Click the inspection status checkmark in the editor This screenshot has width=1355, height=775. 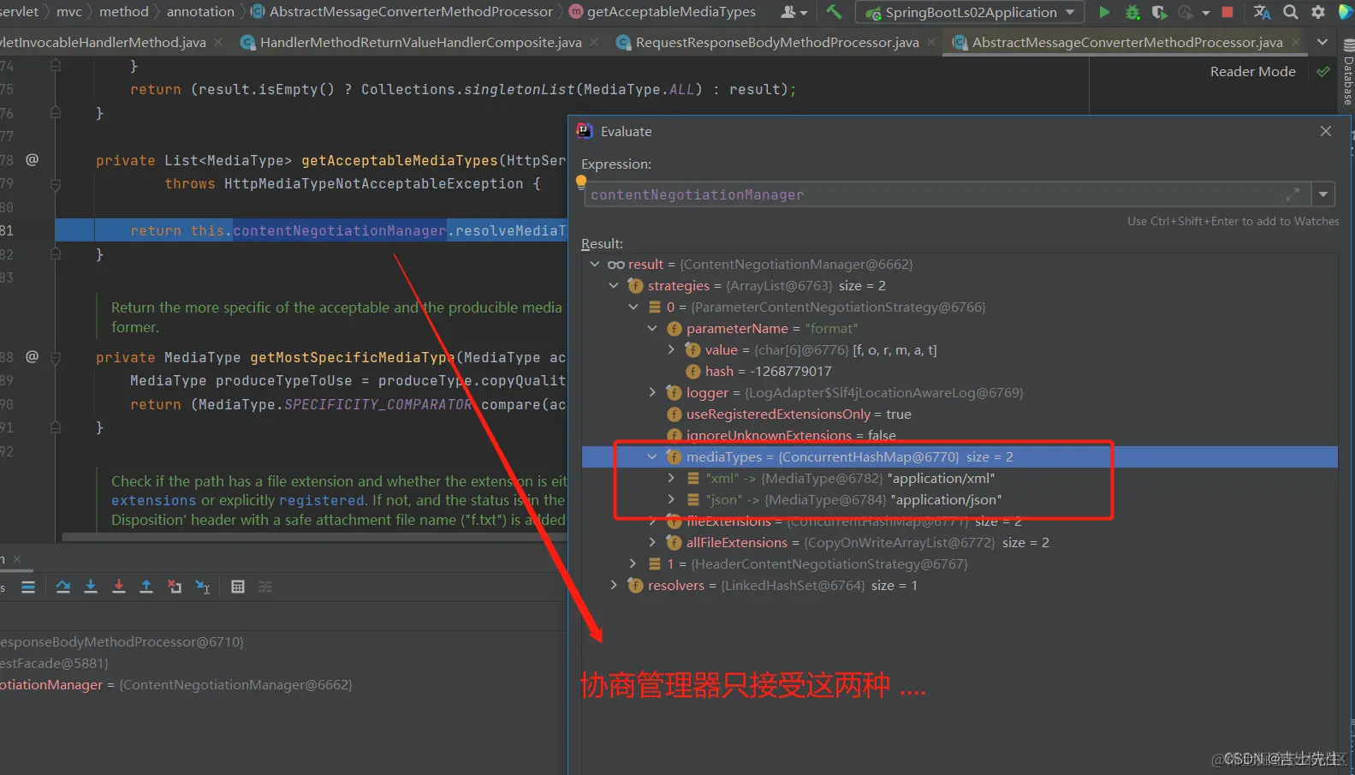(1323, 72)
